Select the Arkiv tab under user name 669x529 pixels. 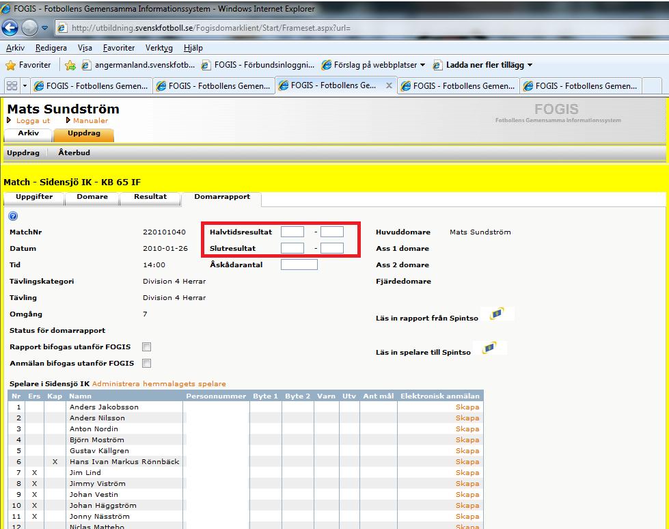pyautogui.click(x=28, y=133)
